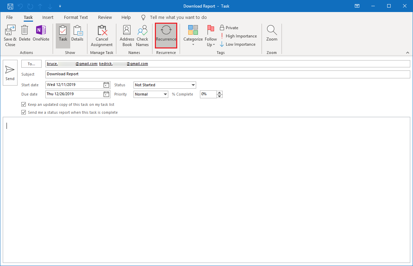Click Save & Close in Actions group
413x266 pixels.
10,36
